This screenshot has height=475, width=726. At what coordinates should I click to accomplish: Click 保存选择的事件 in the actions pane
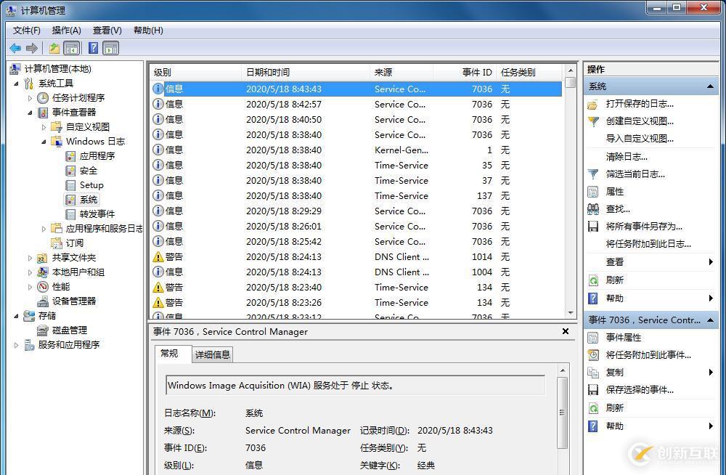point(640,390)
